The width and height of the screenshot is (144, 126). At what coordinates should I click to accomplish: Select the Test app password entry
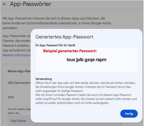click(11, 97)
